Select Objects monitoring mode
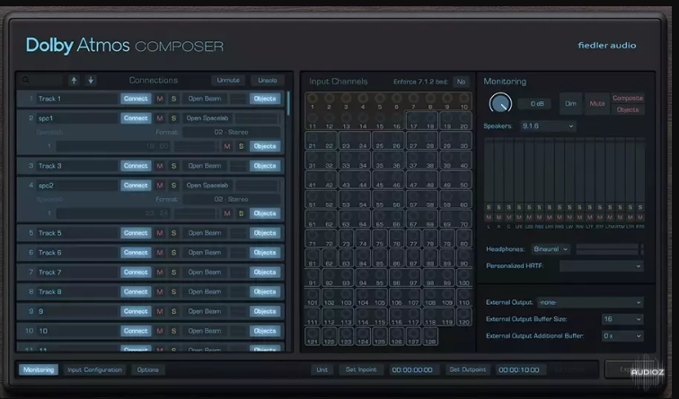This screenshot has width=679, height=399. point(628,109)
